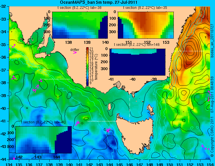The height and width of the screenshot is (166, 215).
Task: Click the 139 tick label of the lat=-38 inset
Action: pyautogui.click(x=87, y=42)
